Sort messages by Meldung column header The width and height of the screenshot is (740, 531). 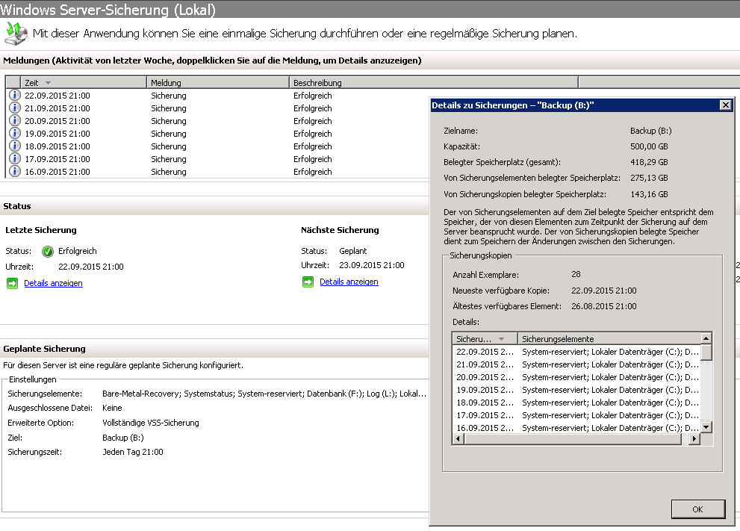217,83
